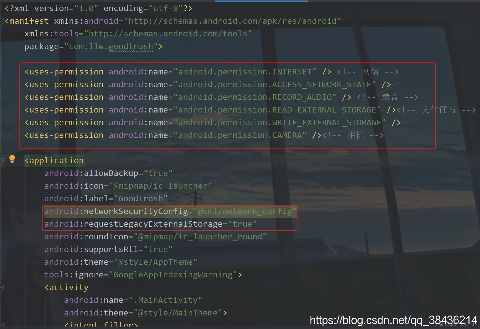This screenshot has height=329, width=480.
Task: Click the opening <manifest tag name
Action: pyautogui.click(x=27, y=21)
